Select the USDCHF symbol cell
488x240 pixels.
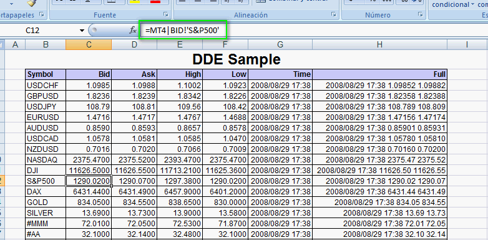[46, 85]
